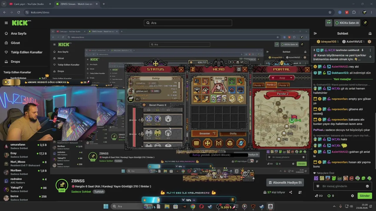376x211 pixels.
Task: Open the profile avatar in the Kick header
Action: click(x=365, y=23)
